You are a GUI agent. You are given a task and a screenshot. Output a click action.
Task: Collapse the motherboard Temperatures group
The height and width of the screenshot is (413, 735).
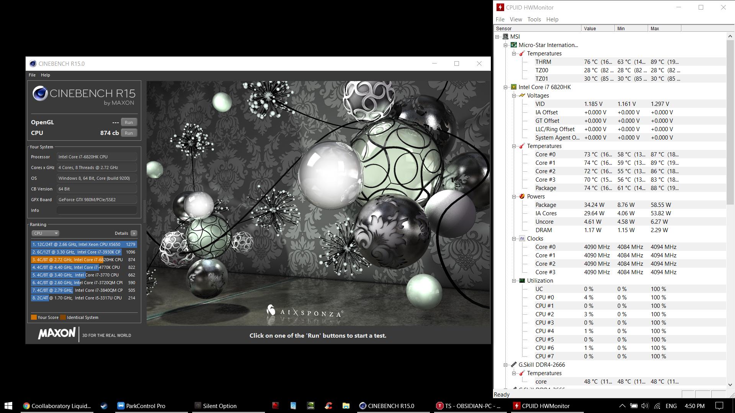pyautogui.click(x=514, y=54)
